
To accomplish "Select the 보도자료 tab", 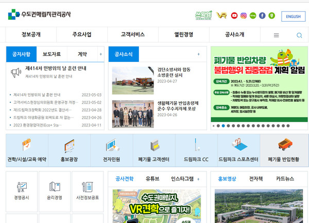I will [x=52, y=54].
